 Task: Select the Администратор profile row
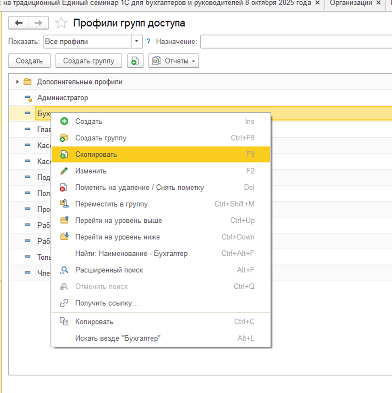pyautogui.click(x=200, y=98)
